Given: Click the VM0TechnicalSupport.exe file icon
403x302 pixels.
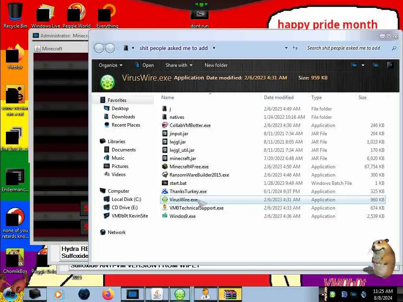Looking at the screenshot, I should [165, 208].
